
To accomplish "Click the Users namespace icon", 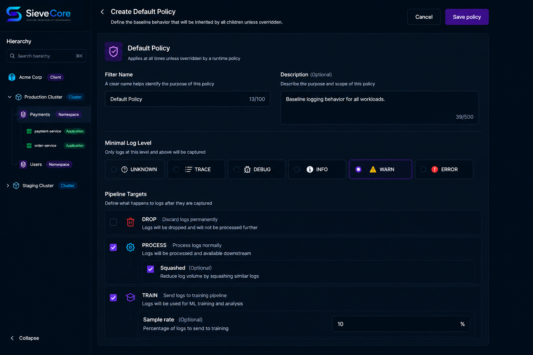I will click(x=23, y=164).
